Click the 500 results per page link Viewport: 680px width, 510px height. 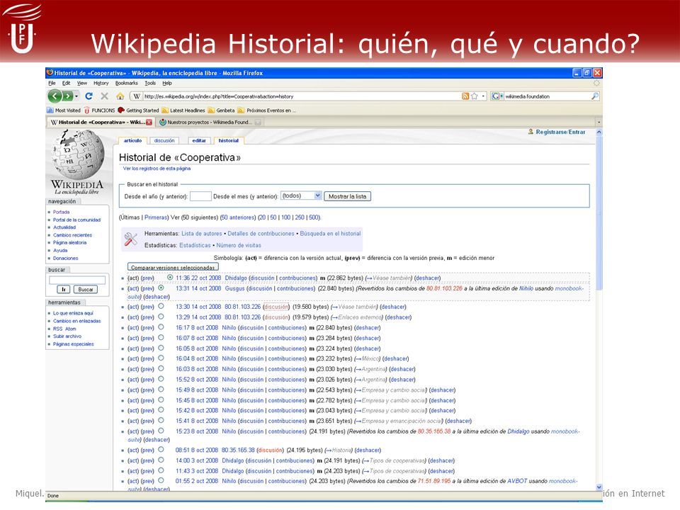(x=314, y=217)
